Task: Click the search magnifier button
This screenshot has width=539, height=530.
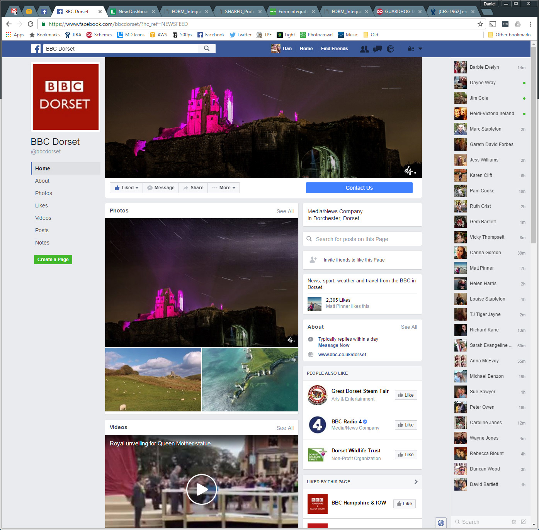Action: tap(207, 49)
